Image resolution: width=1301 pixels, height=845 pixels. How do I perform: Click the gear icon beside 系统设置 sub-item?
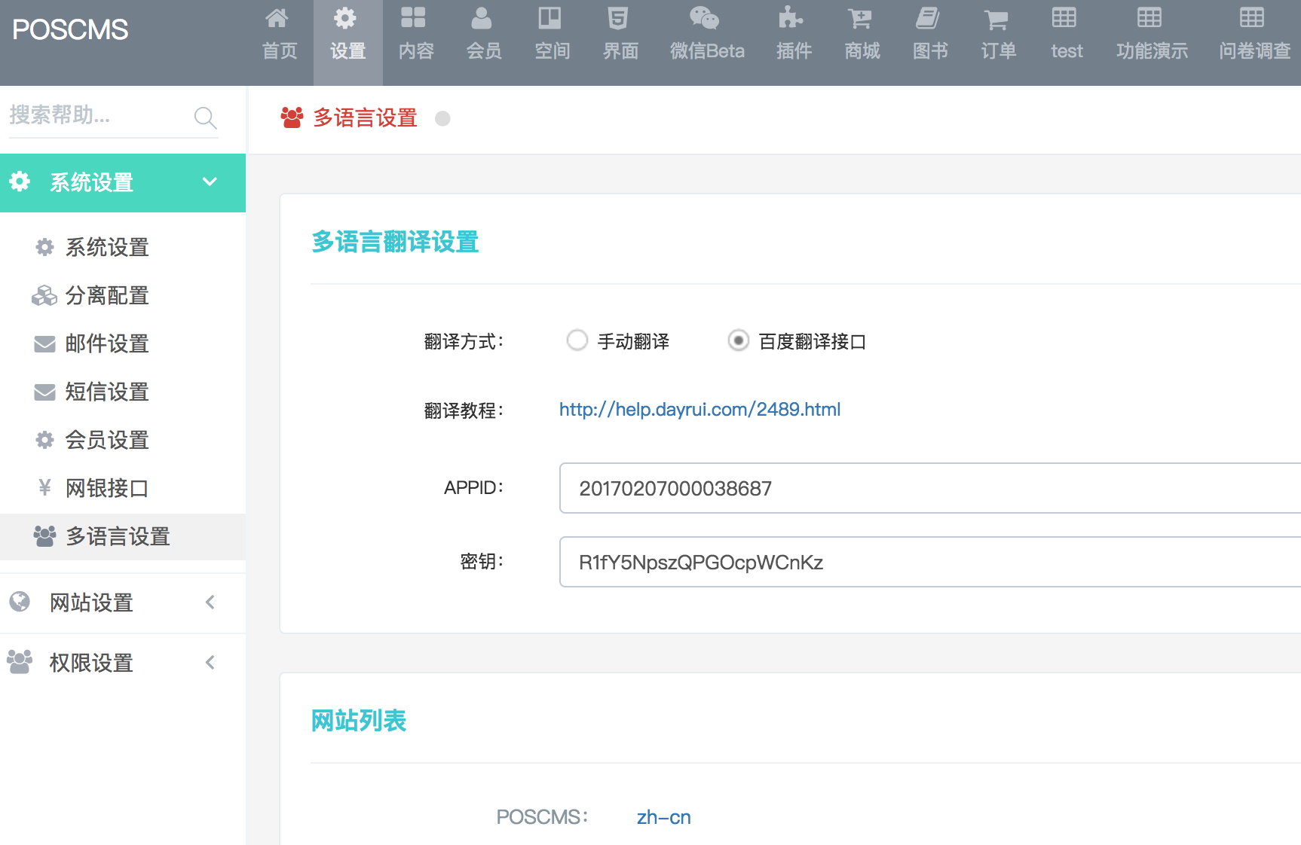(x=44, y=247)
